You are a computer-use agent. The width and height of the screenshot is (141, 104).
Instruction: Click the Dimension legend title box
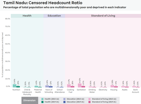(30, 100)
